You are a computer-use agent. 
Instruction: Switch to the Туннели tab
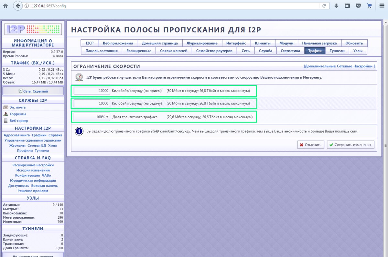pos(337,51)
